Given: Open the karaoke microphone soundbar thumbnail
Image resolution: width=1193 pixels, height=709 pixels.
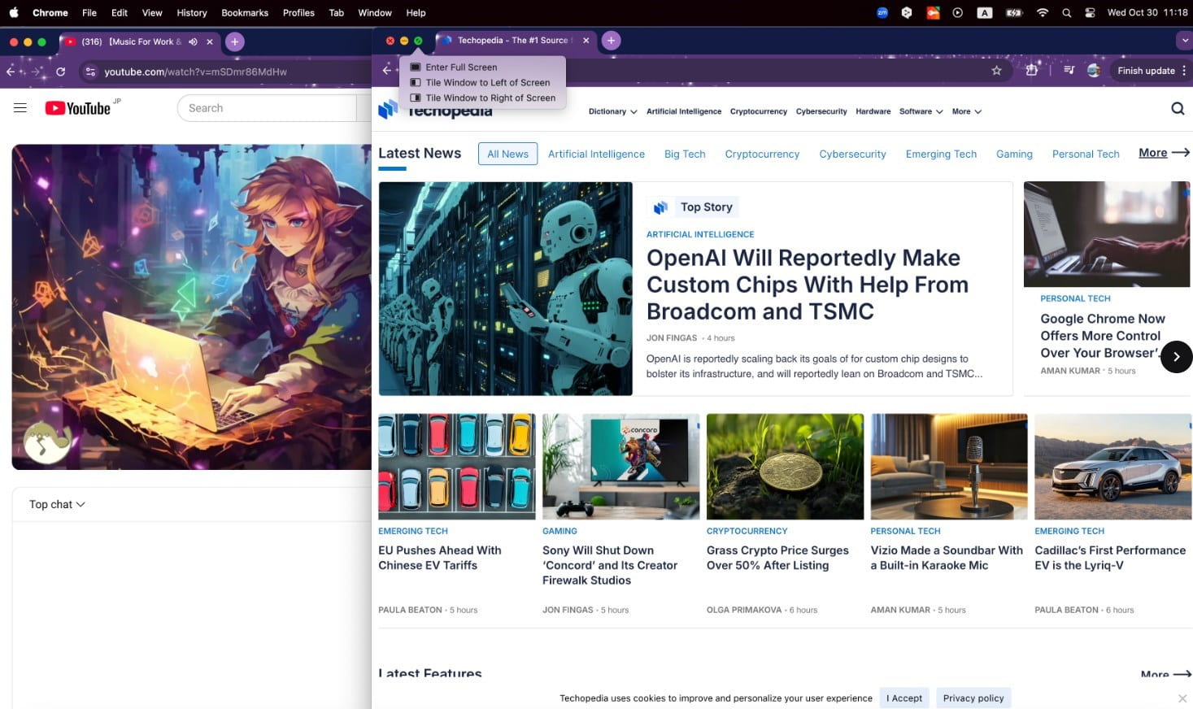Looking at the screenshot, I should (x=949, y=467).
